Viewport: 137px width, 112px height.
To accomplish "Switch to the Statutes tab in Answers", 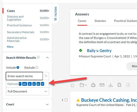I will tap(100, 21).
